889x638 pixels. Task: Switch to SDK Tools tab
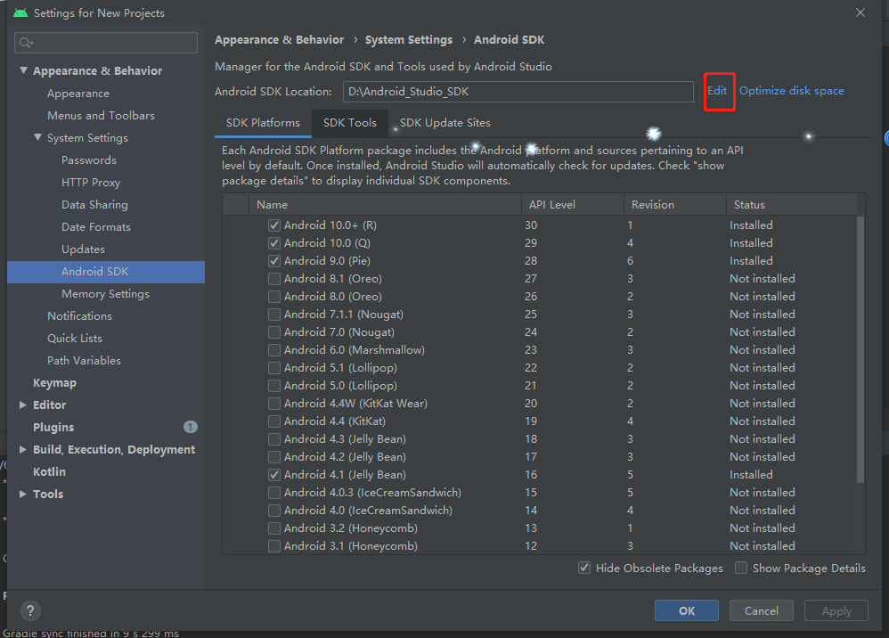coord(350,123)
